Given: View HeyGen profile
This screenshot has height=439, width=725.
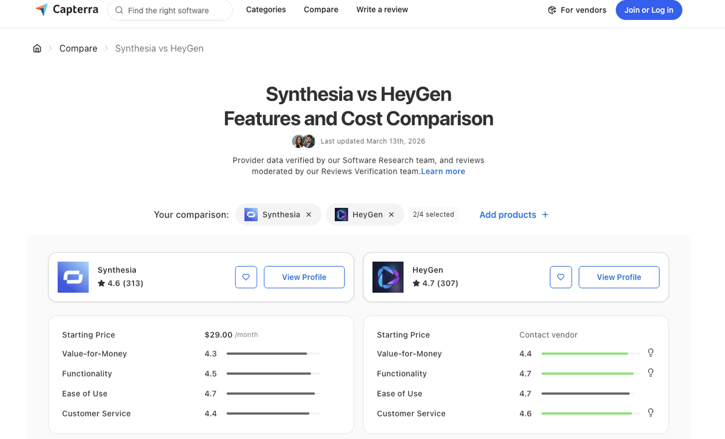Looking at the screenshot, I should pyautogui.click(x=619, y=277).
